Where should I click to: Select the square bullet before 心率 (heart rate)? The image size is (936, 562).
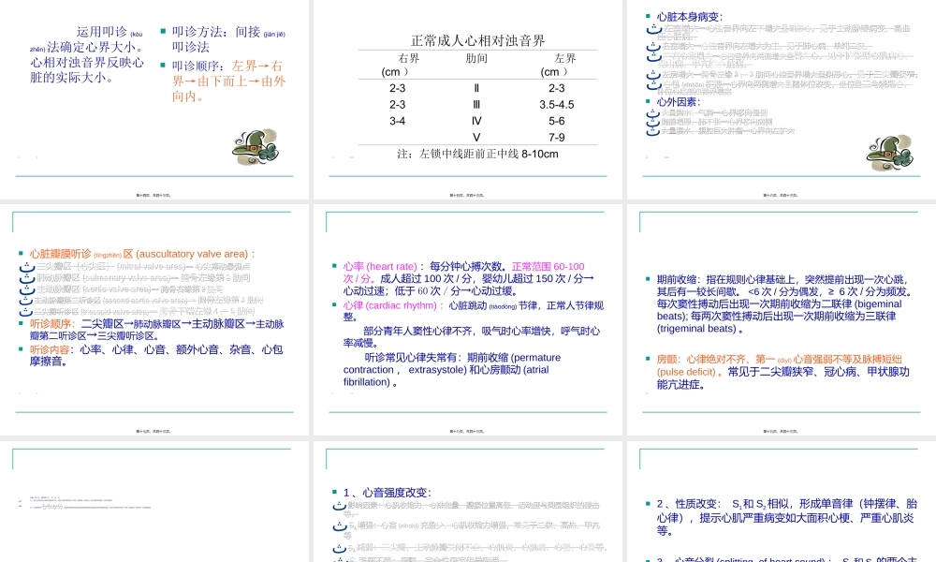pyautogui.click(x=334, y=264)
